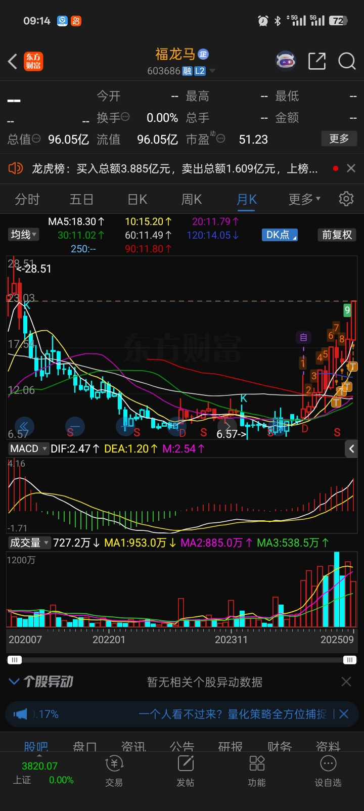Tap the 自 marker on the chart
This screenshot has height=811, width=364.
pyautogui.click(x=303, y=337)
